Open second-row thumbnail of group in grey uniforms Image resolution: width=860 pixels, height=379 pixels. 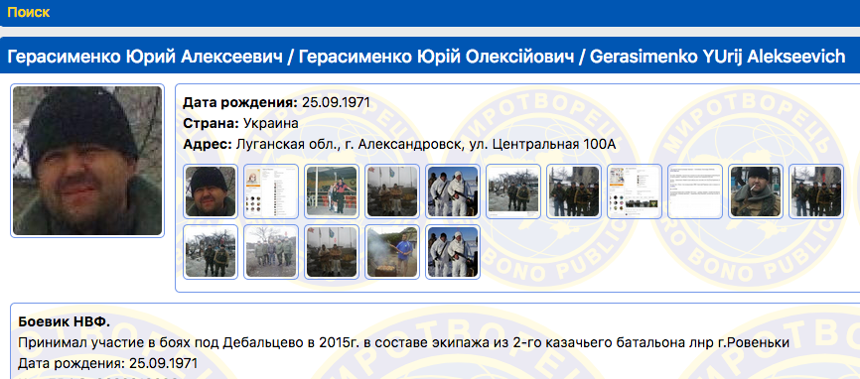[x=271, y=252]
